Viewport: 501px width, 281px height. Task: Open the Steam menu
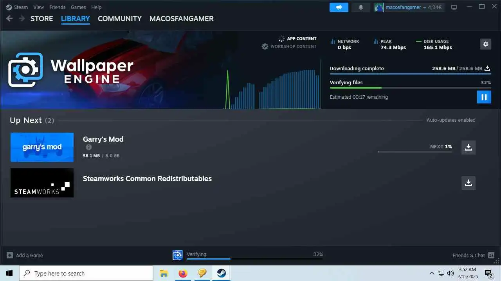click(x=21, y=7)
